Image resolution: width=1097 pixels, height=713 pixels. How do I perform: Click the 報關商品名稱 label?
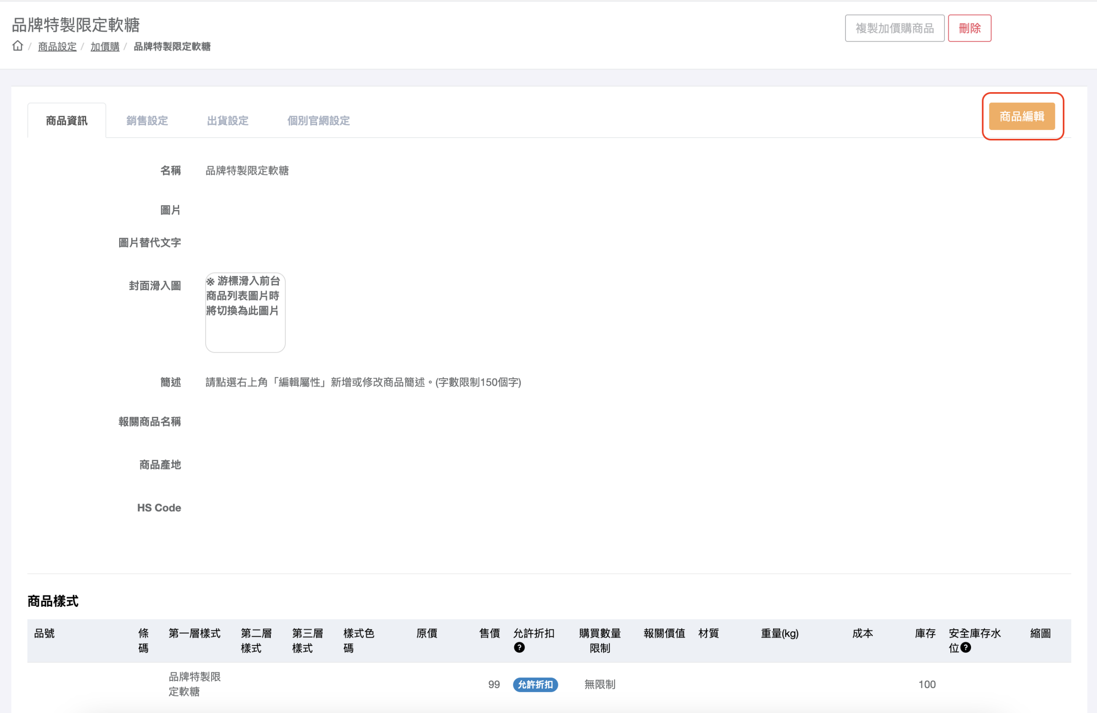point(150,422)
